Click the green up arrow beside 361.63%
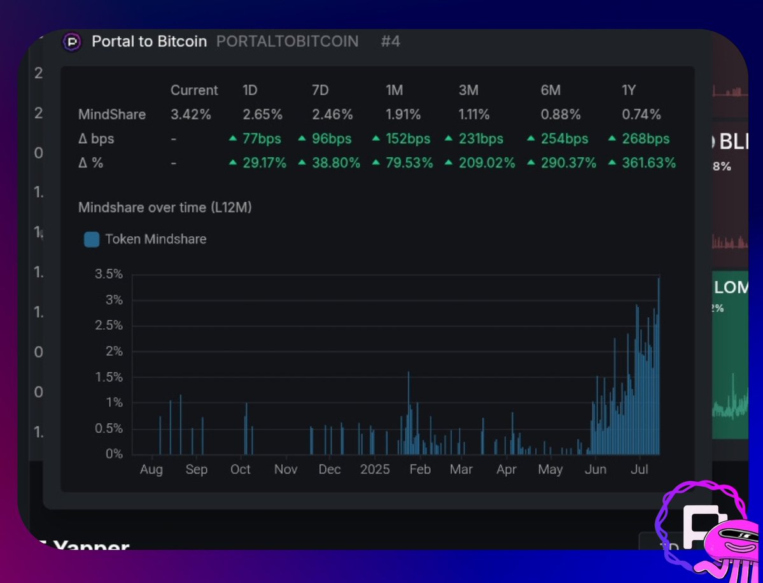Viewport: 763px width, 583px height. (613, 162)
